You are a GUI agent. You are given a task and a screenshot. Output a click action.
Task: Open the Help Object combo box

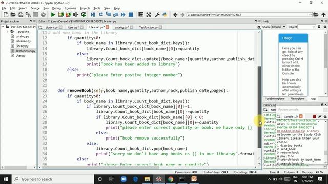click(x=306, y=27)
